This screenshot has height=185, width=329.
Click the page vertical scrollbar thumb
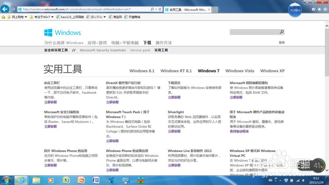click(x=327, y=52)
